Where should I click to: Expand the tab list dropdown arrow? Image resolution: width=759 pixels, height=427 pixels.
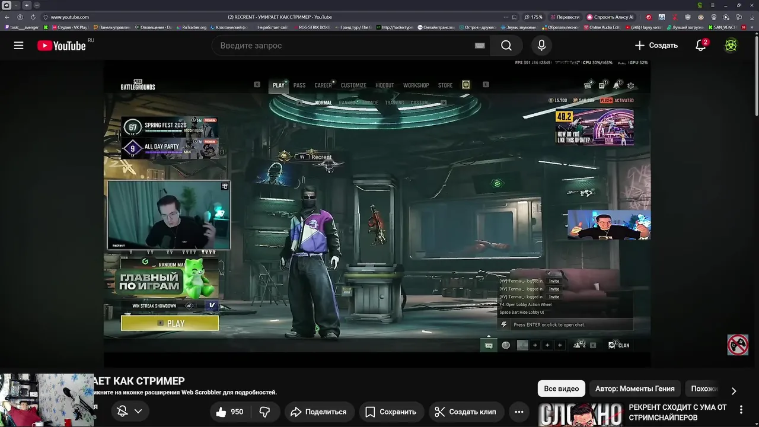16,5
